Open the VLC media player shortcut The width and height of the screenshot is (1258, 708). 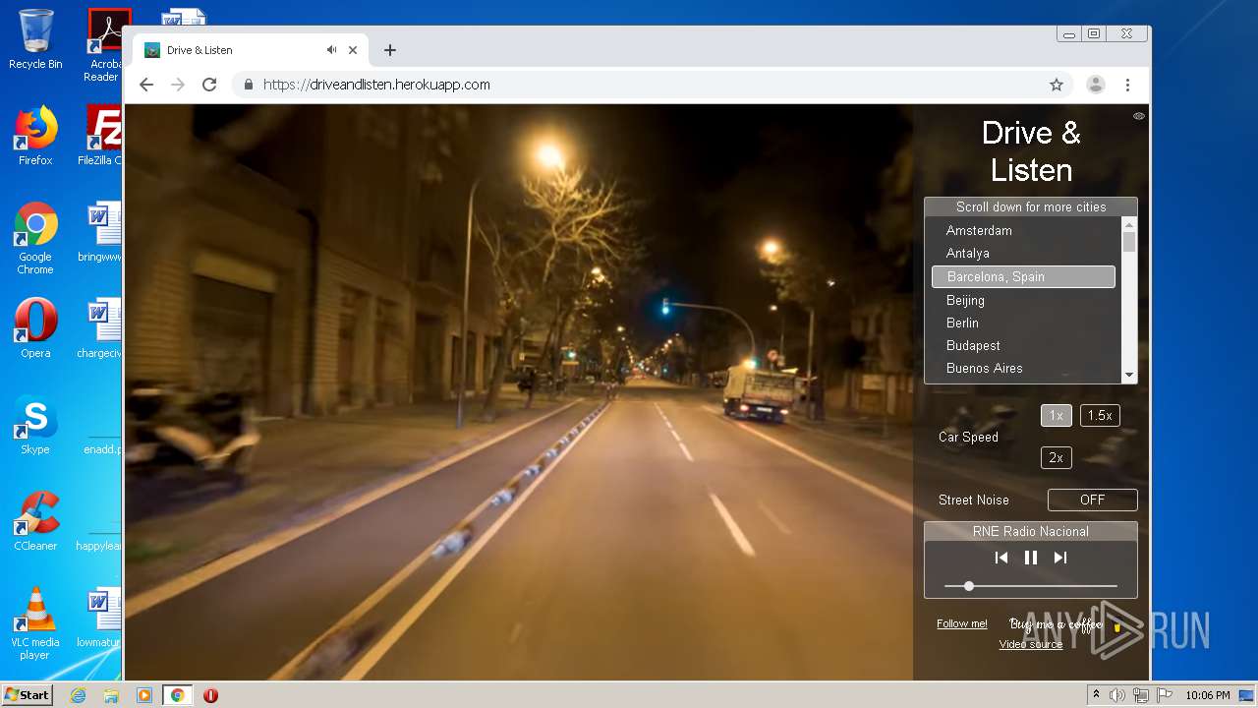pyautogui.click(x=35, y=623)
